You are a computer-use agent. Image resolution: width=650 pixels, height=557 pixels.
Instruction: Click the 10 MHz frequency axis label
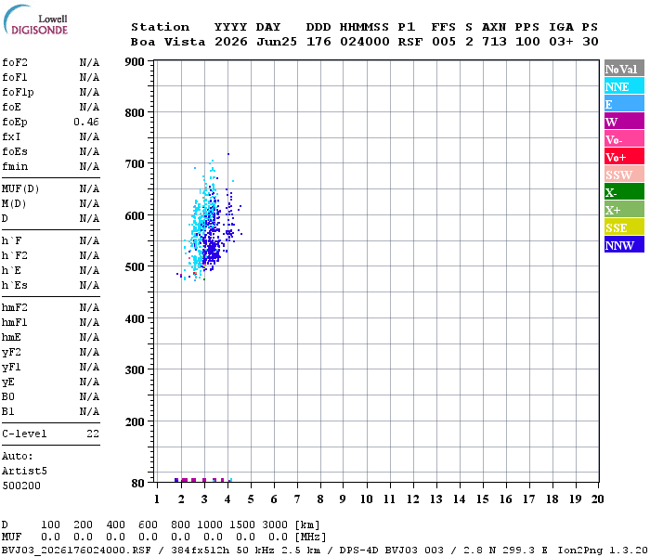pos(366,499)
